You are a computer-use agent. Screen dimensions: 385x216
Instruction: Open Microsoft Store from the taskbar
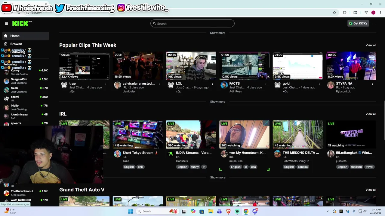tap(202, 211)
